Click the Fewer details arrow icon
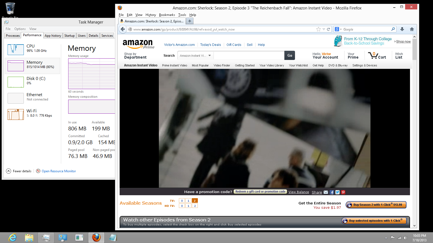 (x=9, y=171)
